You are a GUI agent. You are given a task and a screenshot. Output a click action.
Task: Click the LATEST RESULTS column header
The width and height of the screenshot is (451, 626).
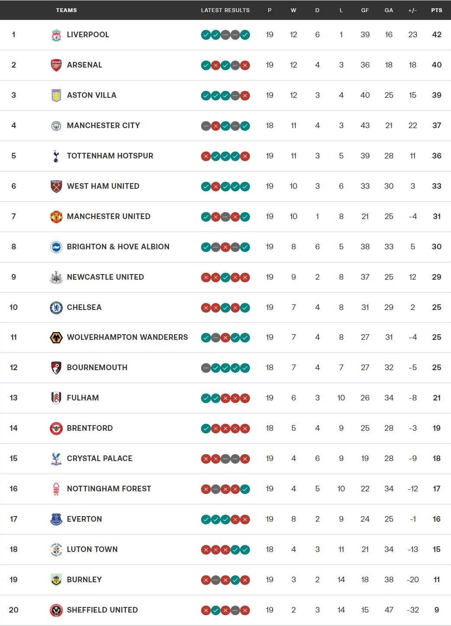tap(225, 10)
